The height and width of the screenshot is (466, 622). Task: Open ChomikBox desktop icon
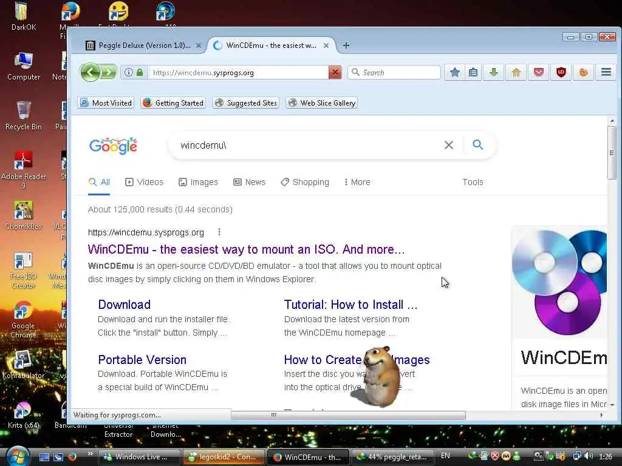pyautogui.click(x=24, y=215)
